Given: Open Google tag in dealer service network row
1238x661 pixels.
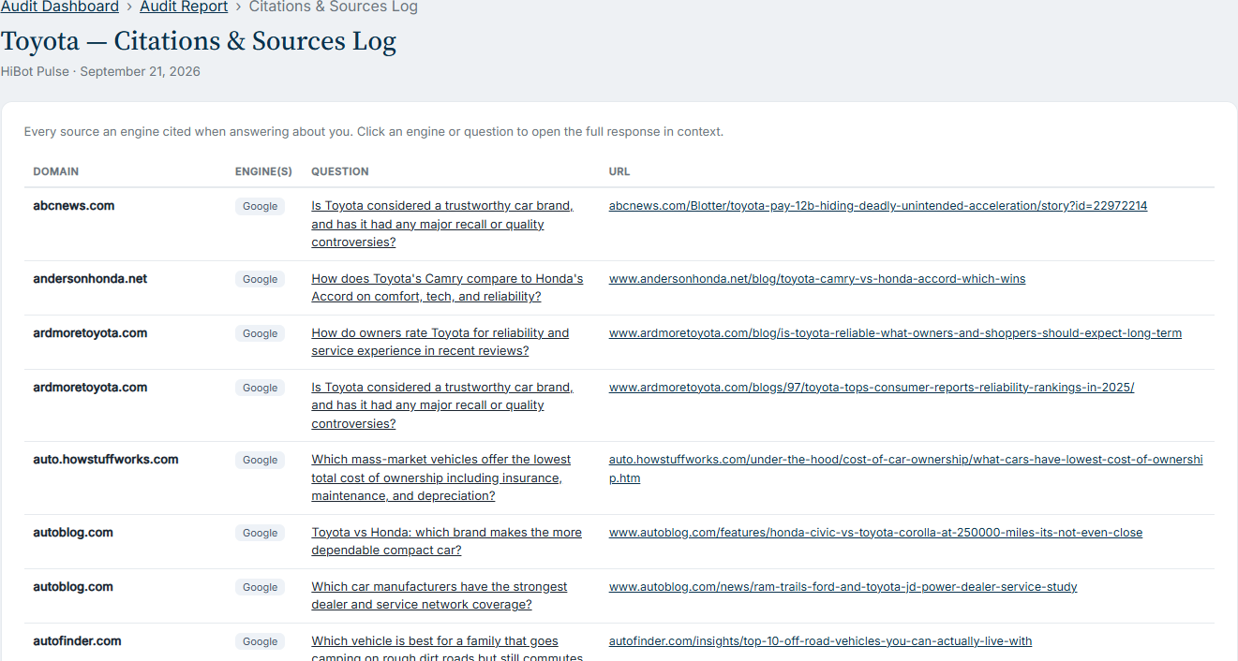Looking at the screenshot, I should click(261, 587).
